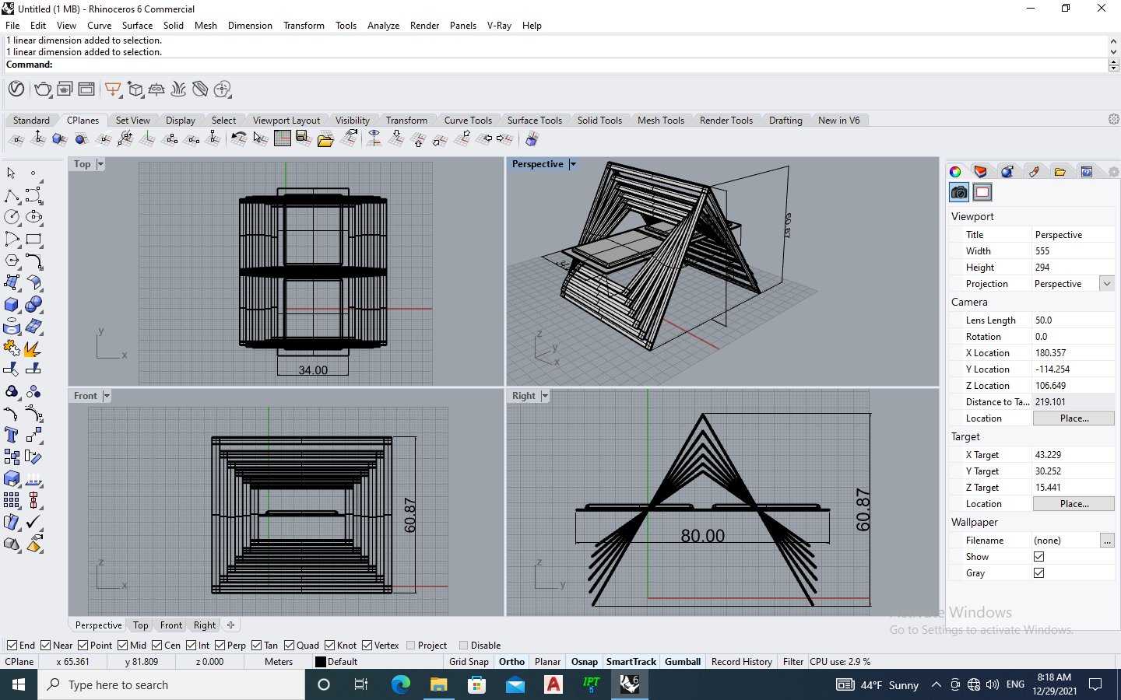Screen dimensions: 1121x700
Task: Enable the Project osnap checkbox
Action: 411,646
